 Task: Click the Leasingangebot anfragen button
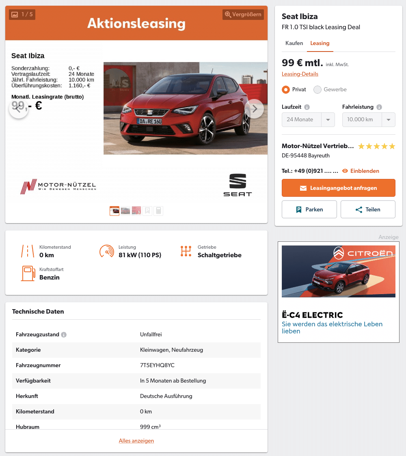coord(339,188)
